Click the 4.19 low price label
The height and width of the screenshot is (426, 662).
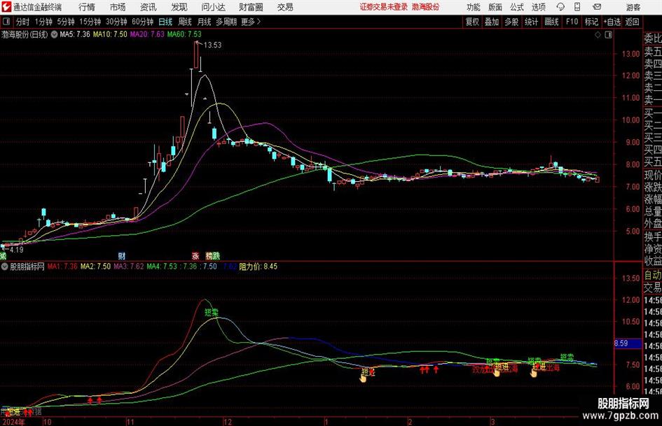(x=17, y=250)
